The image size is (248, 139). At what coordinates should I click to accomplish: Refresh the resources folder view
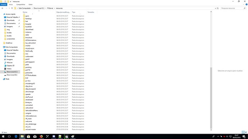click(218, 8)
